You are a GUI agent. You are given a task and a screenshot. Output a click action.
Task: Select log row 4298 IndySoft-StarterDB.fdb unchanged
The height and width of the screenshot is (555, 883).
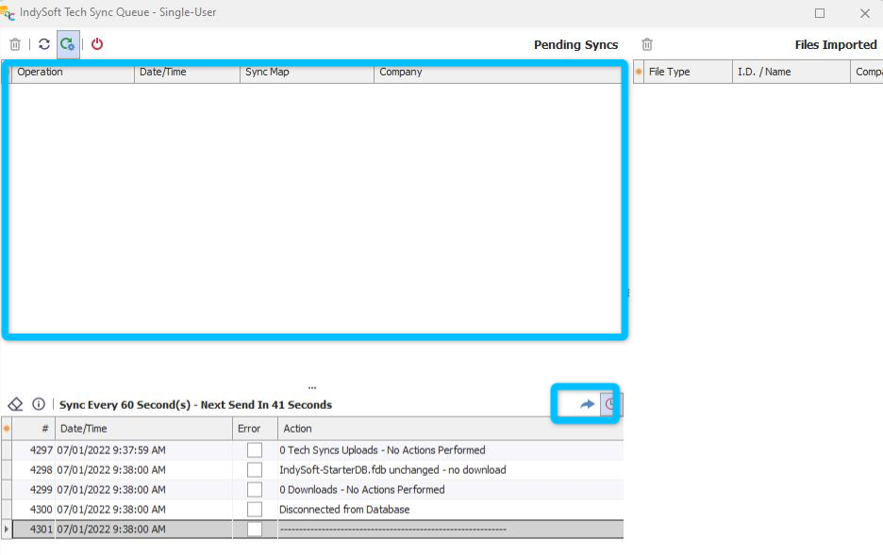tap(392, 470)
